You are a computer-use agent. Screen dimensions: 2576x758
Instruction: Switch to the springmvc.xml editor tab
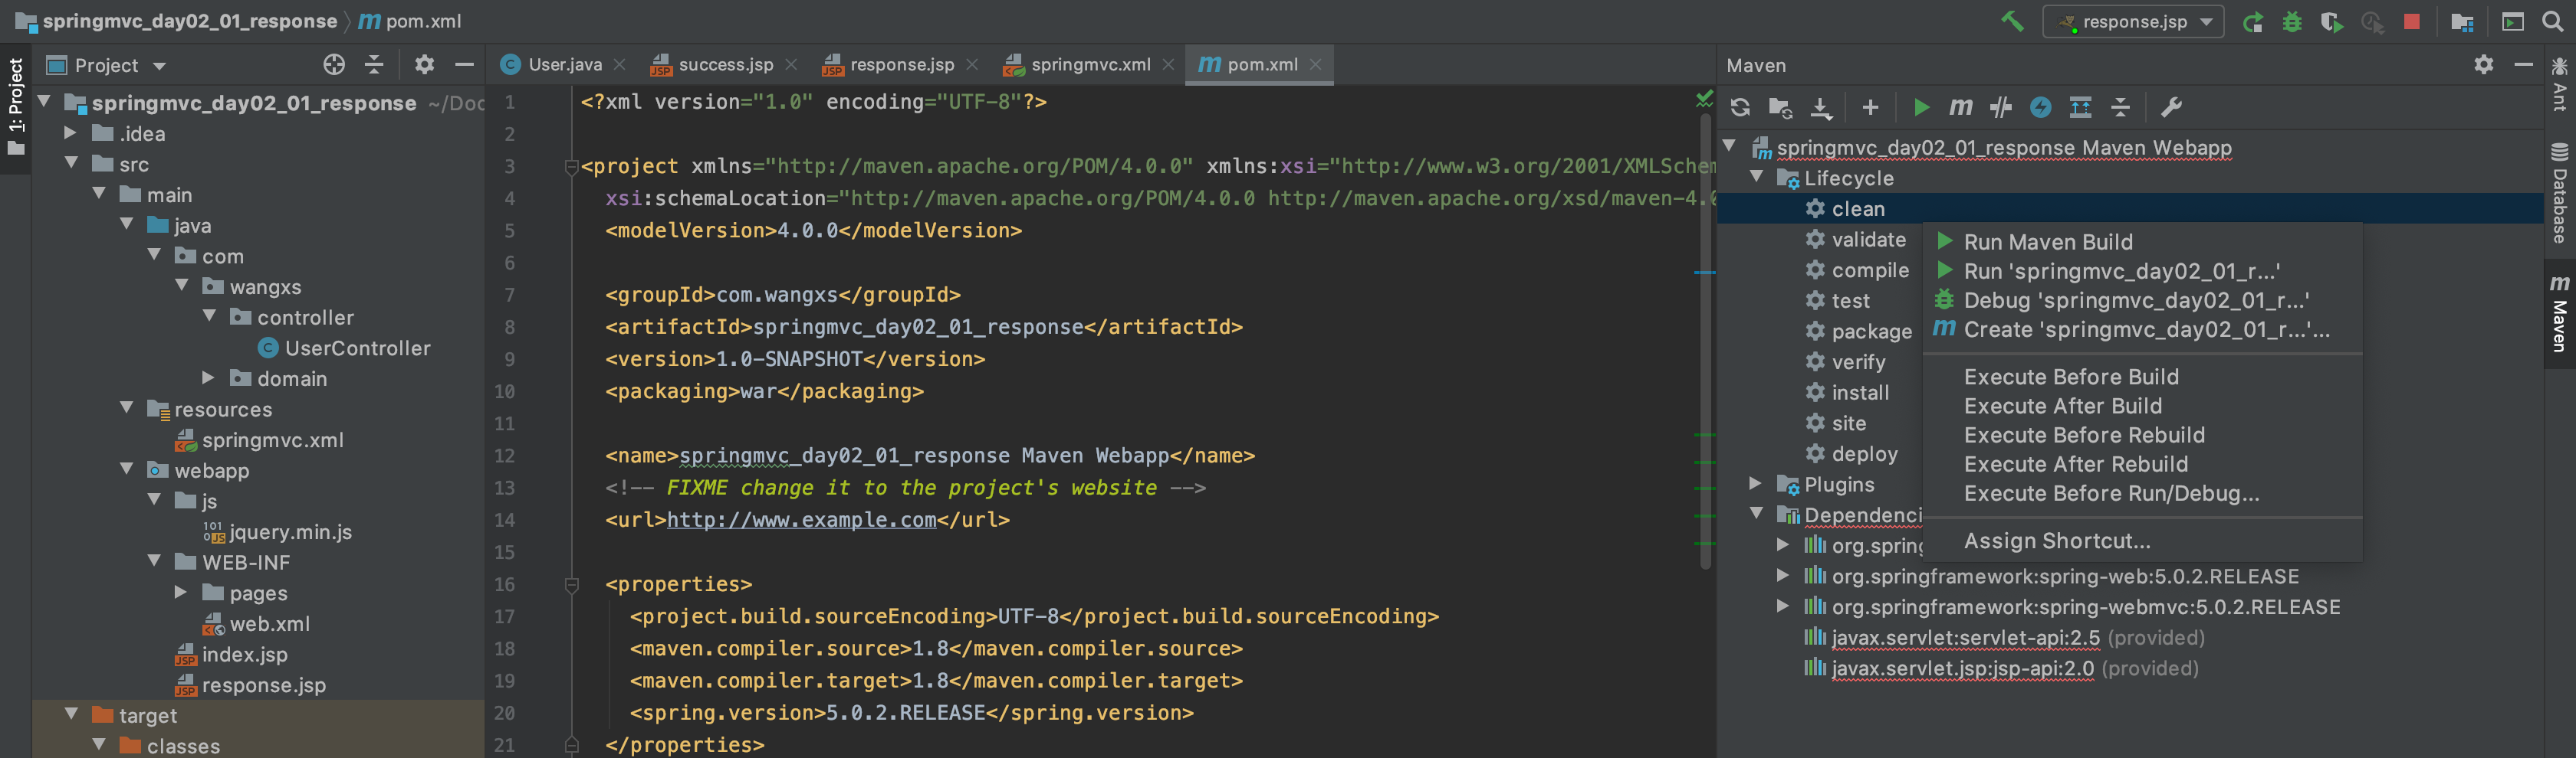(1089, 65)
